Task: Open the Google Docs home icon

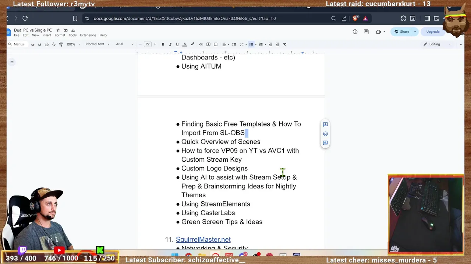Action: point(8,32)
